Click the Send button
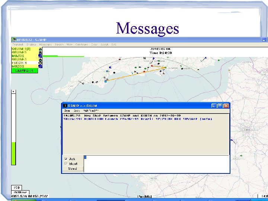268x201 pixels. pos(73,169)
